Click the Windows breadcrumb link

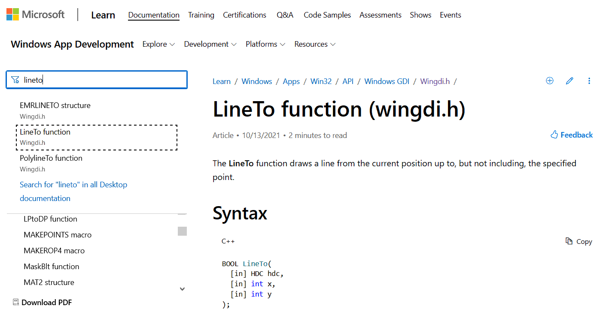pyautogui.click(x=257, y=81)
